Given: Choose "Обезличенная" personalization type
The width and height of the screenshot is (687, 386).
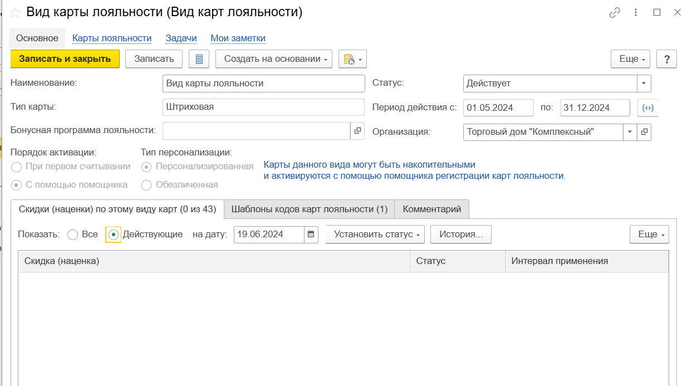Looking at the screenshot, I should pyautogui.click(x=146, y=185).
